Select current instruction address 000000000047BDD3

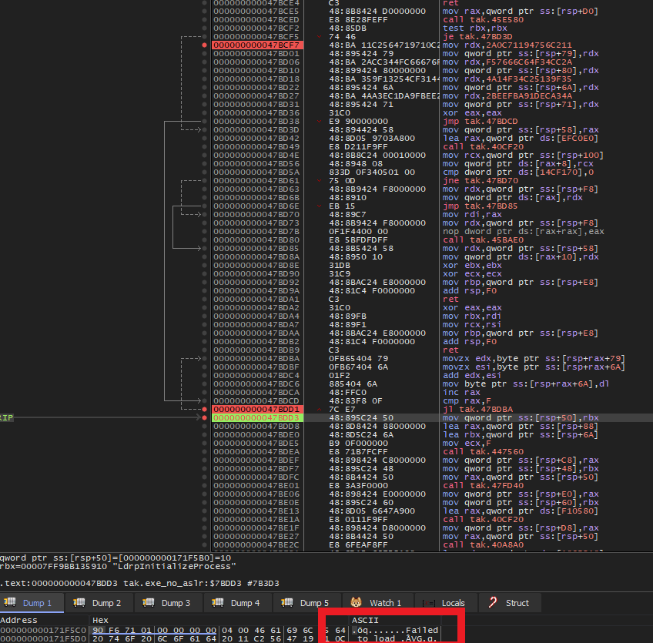point(257,417)
